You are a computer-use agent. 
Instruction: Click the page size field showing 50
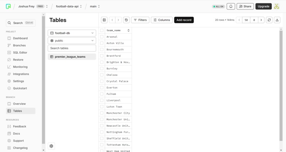[x=246, y=20]
